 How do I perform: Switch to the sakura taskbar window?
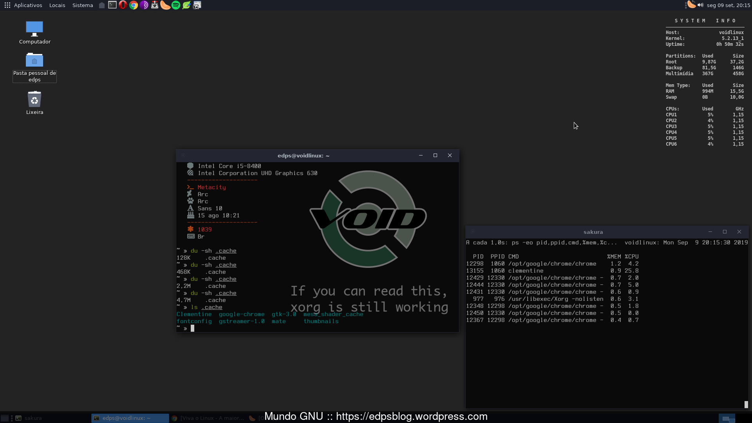point(29,418)
